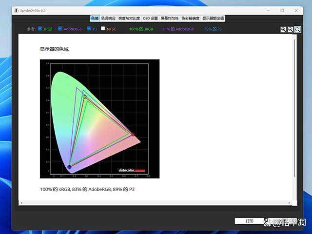The width and height of the screenshot is (312, 234).
Task: Click the 打印 button
Action: [249, 221]
